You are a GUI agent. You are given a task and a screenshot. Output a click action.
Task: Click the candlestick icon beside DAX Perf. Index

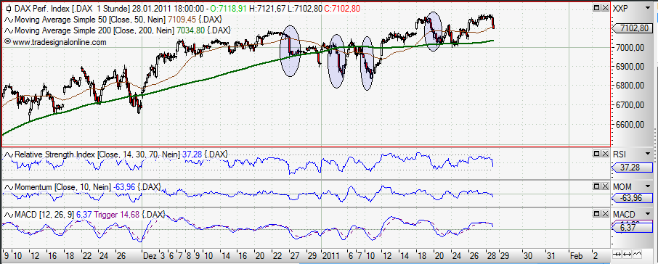click(x=9, y=9)
